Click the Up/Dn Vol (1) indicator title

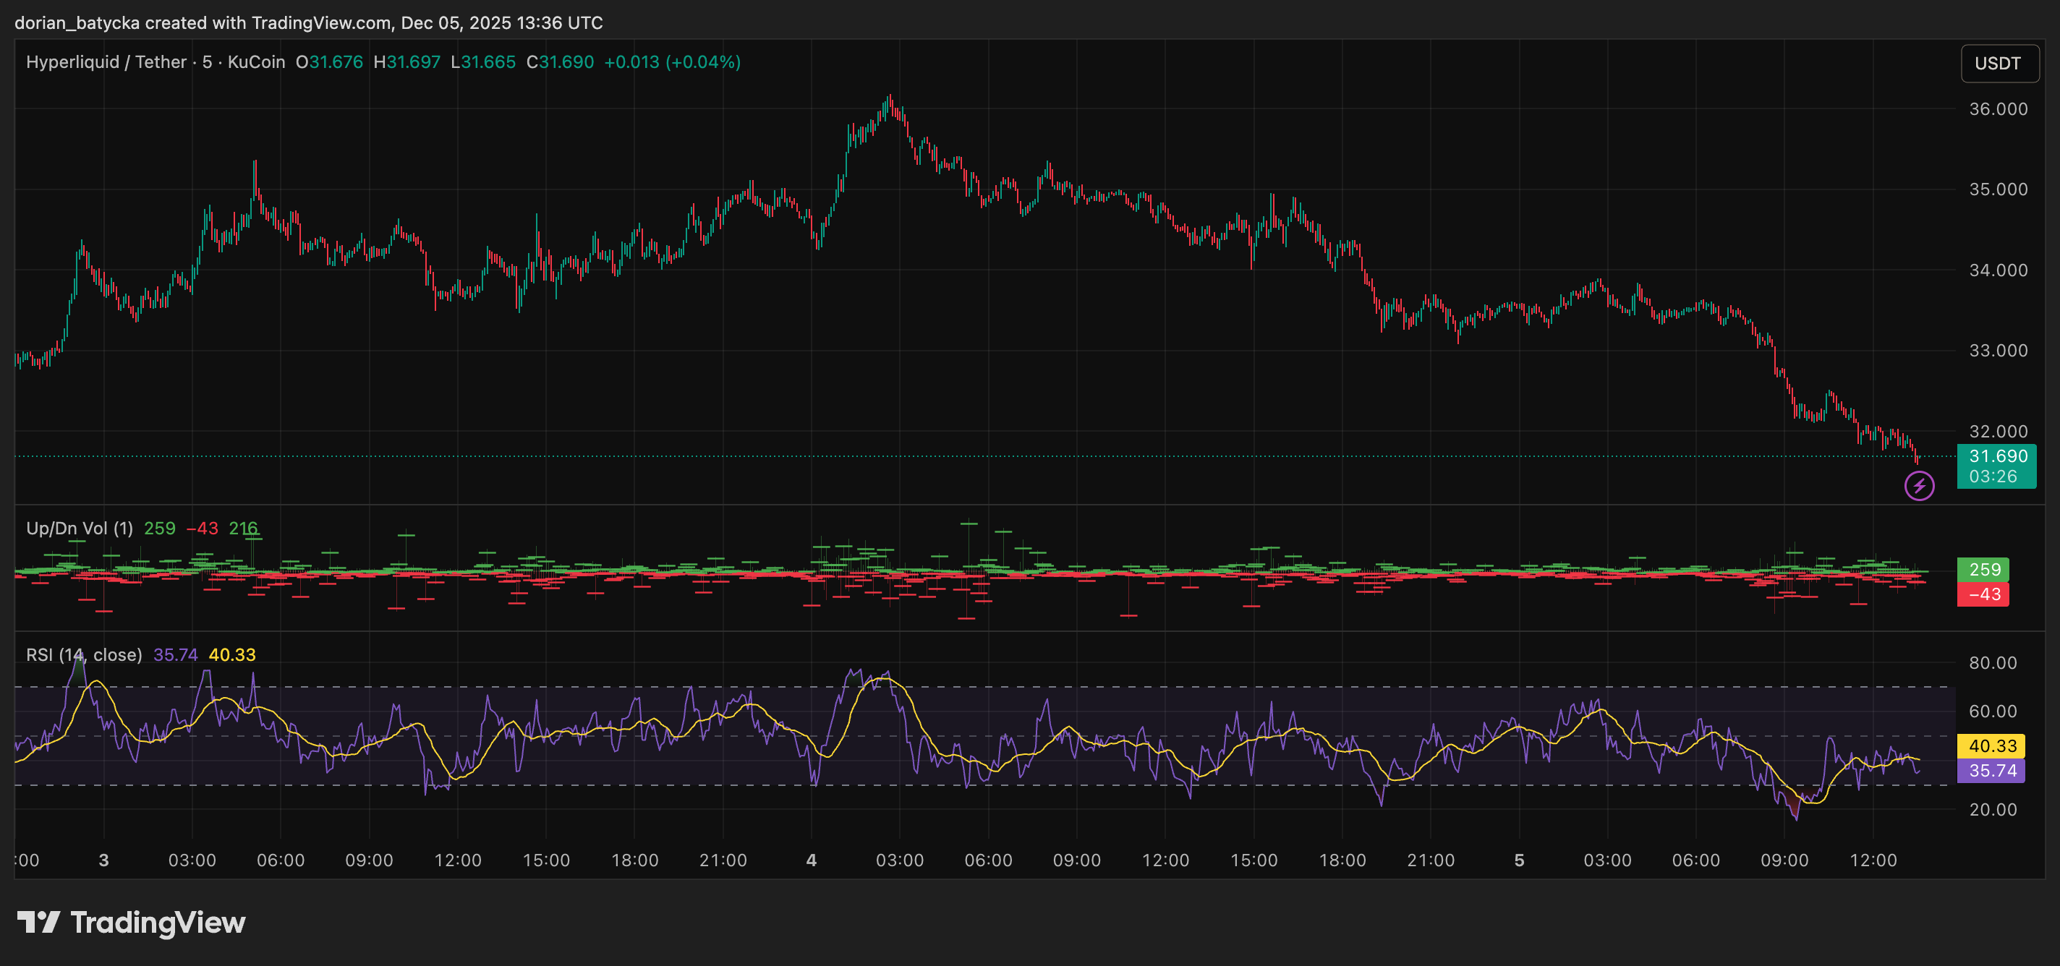[x=79, y=529]
